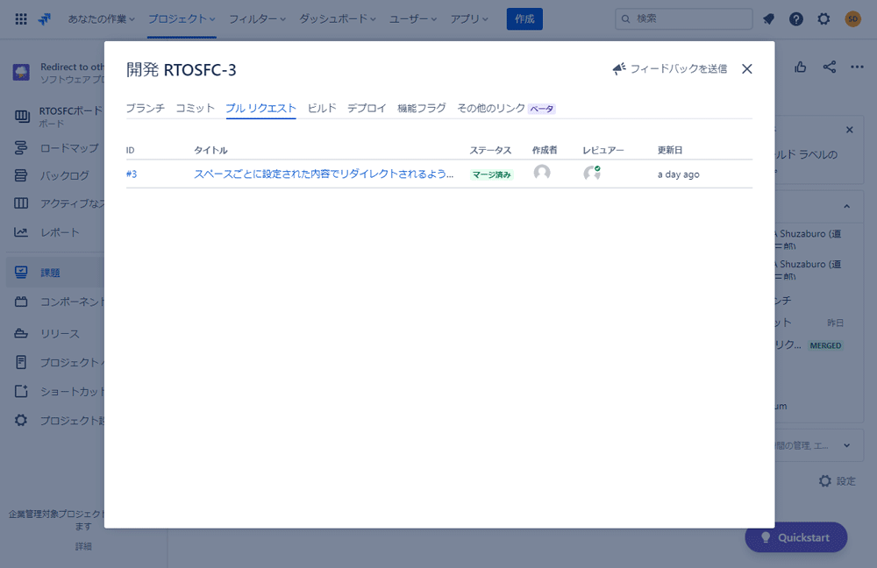877x568 pixels.
Task: Open the アプリ dropdown menu
Action: click(469, 19)
